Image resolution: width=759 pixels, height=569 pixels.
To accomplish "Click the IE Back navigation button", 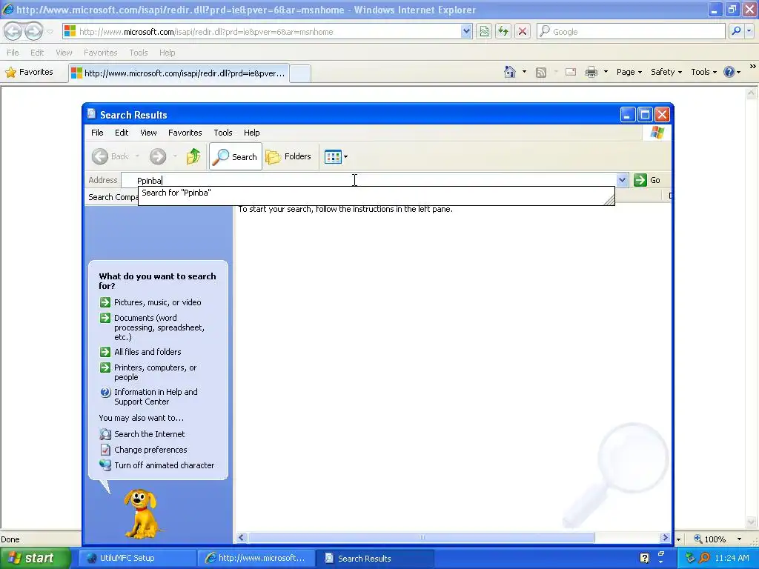I will click(13, 31).
